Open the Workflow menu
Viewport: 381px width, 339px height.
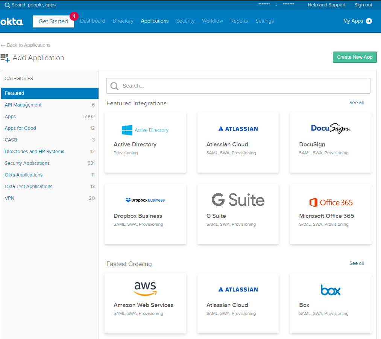[213, 21]
